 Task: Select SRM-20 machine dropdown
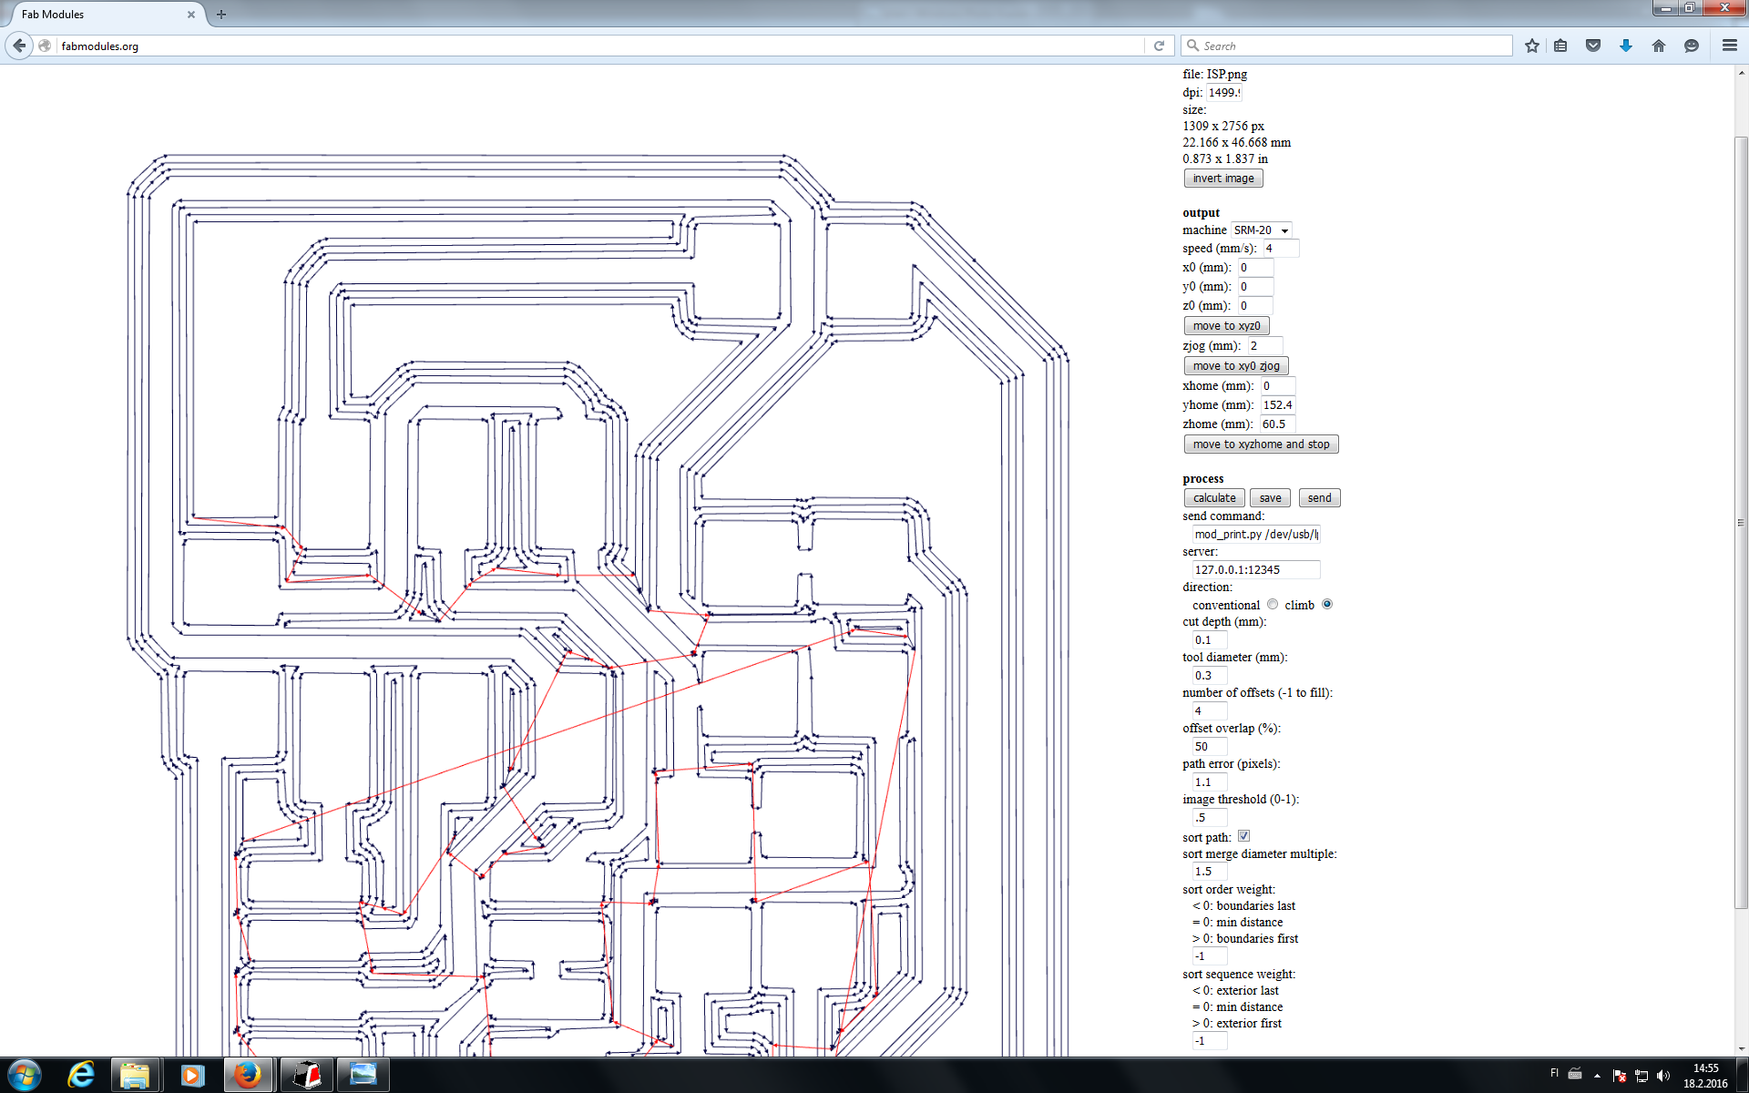tap(1259, 230)
